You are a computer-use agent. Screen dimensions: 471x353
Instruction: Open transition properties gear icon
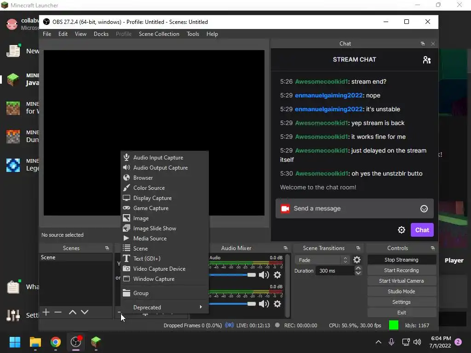pyautogui.click(x=357, y=260)
